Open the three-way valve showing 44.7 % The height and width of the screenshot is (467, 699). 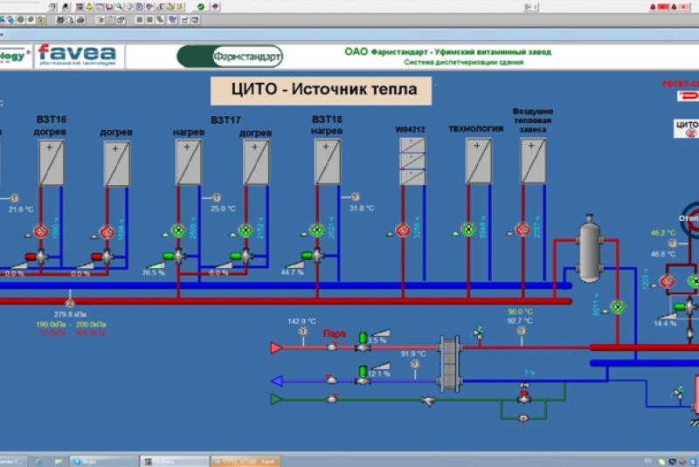(x=313, y=256)
